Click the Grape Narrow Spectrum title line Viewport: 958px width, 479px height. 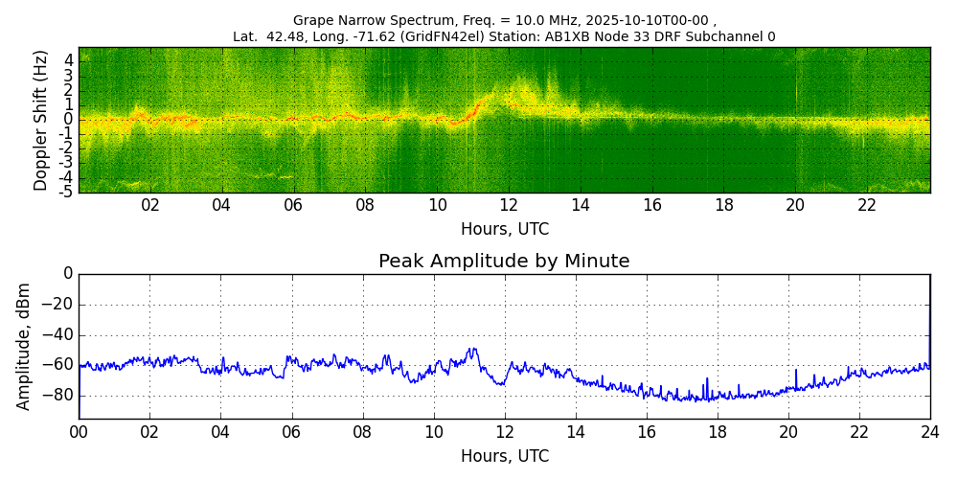[x=504, y=20]
